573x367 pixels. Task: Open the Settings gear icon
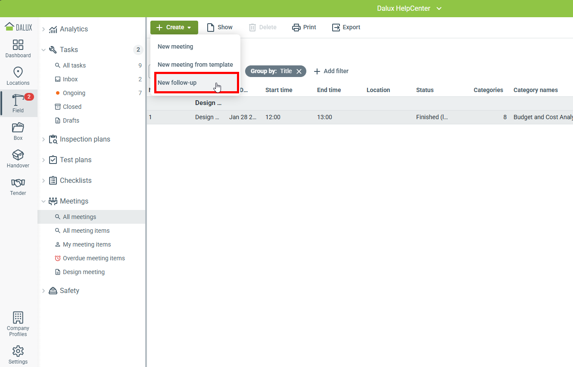coord(18,352)
